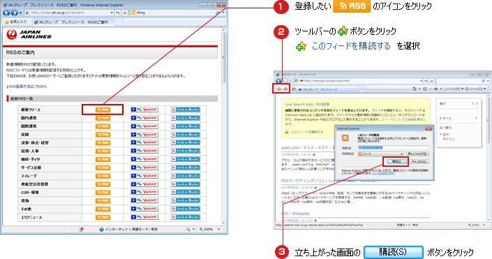
Task: Click the キャンセル button in the subscribe dialog
Action: [419, 161]
